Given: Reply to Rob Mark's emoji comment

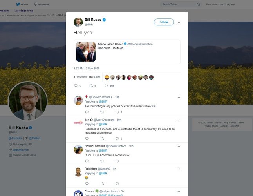Looking at the screenshot, I should click(x=87, y=183).
